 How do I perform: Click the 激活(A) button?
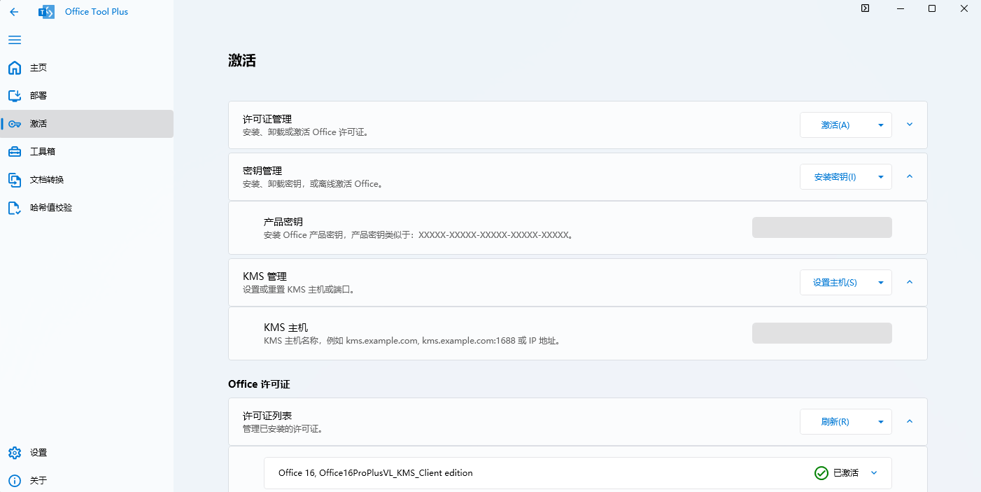[835, 125]
